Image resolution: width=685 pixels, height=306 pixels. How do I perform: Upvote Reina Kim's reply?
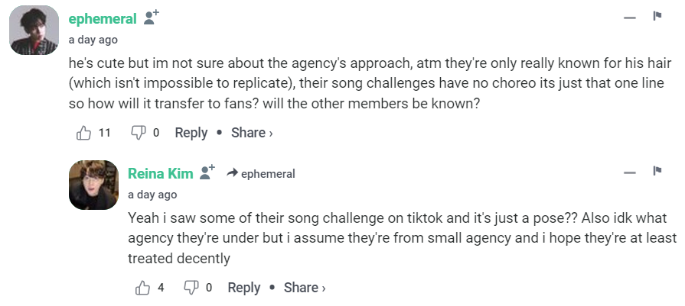pos(143,288)
